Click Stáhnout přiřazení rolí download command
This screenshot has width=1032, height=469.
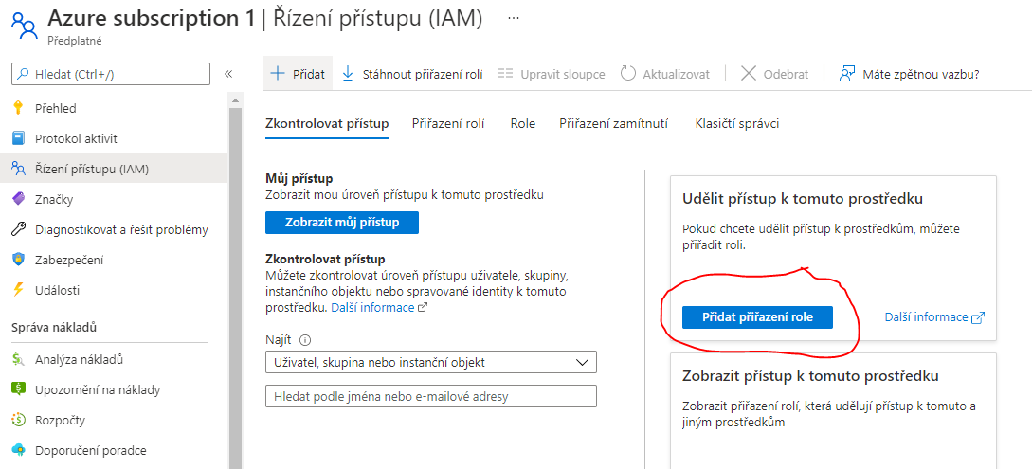(411, 74)
